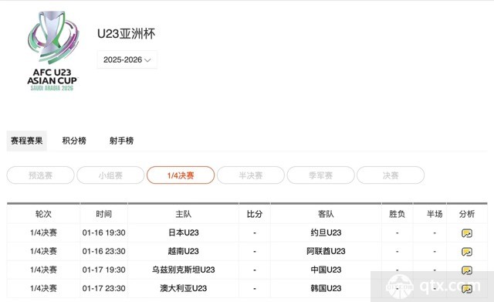
Task: Switch to the 赛程赛果 tab
Action: (x=27, y=141)
